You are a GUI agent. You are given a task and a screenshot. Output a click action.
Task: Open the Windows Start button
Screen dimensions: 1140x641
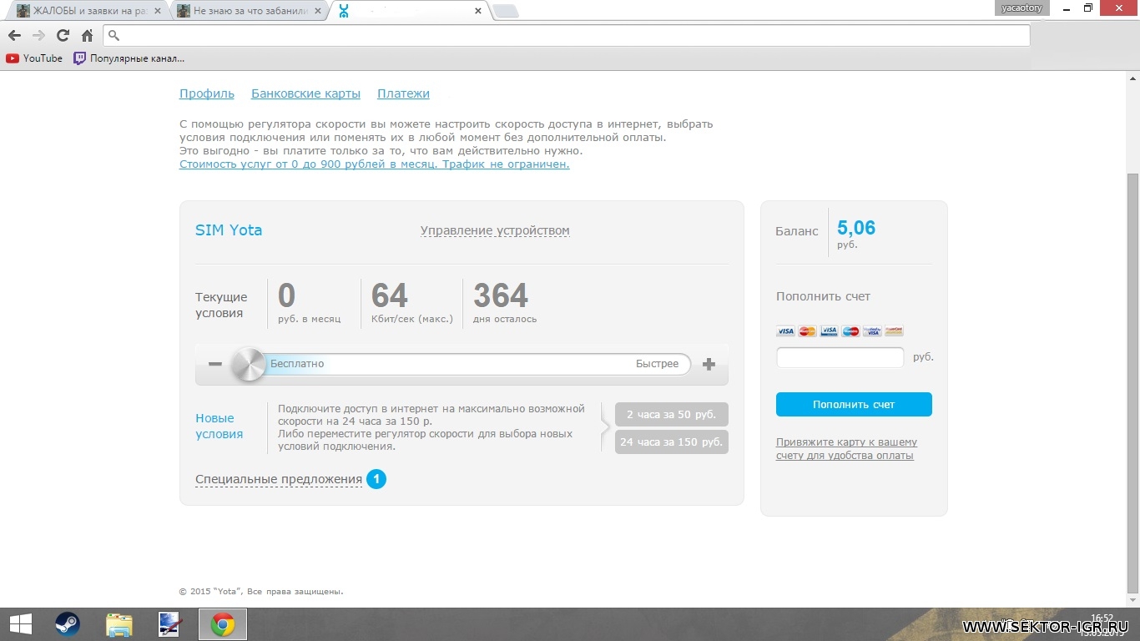tap(20, 624)
